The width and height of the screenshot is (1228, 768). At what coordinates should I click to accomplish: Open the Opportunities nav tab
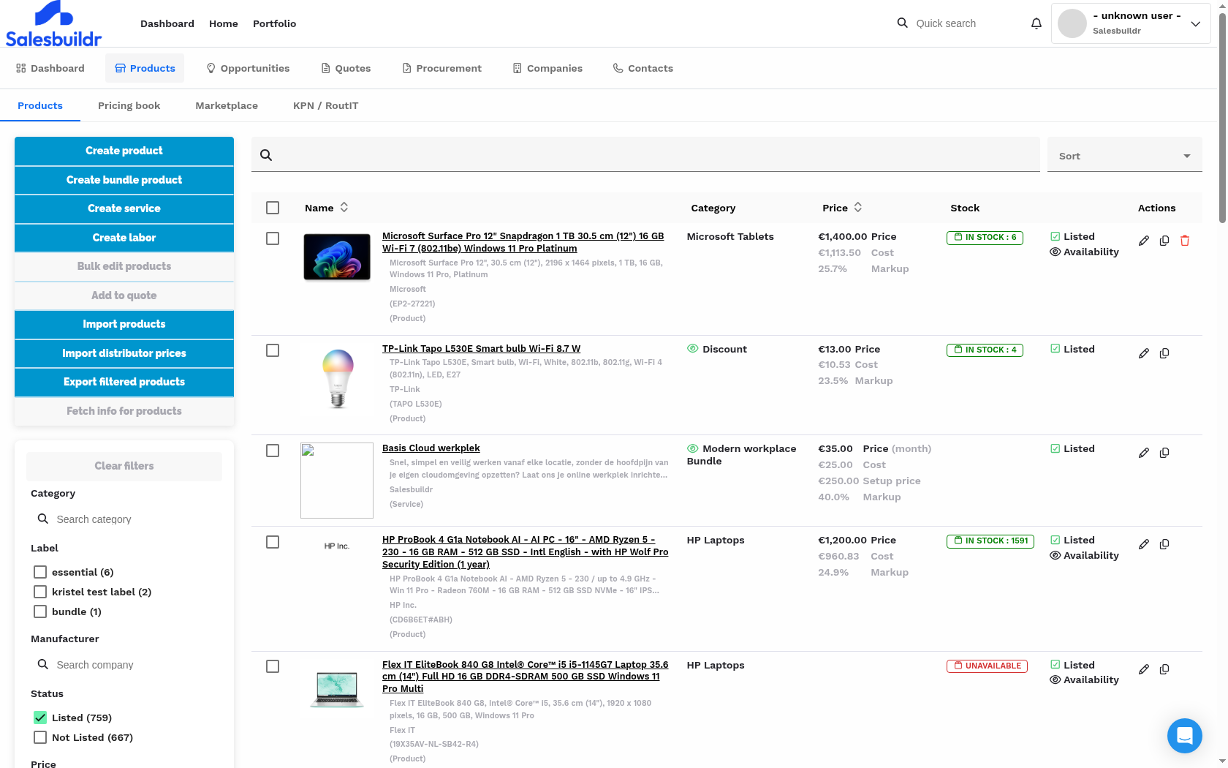248,68
